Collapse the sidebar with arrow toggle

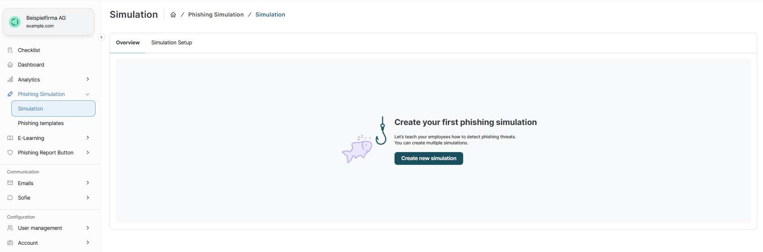tap(102, 37)
